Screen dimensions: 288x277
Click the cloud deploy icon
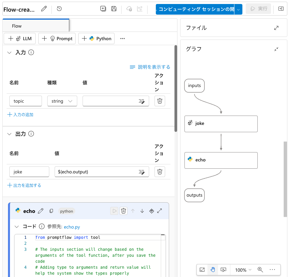pos(129,9)
